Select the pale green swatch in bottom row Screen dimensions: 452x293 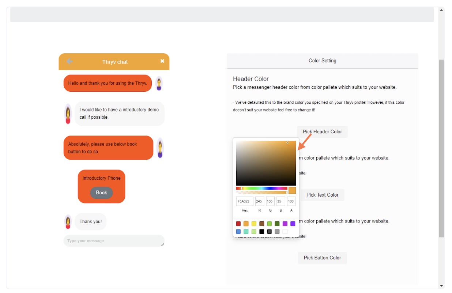(x=254, y=232)
